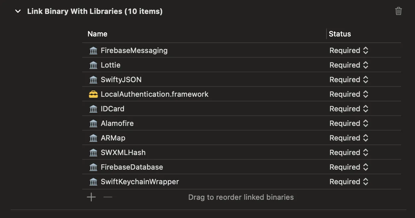
Task: Click the plus icon to add a library
Action: (91, 197)
